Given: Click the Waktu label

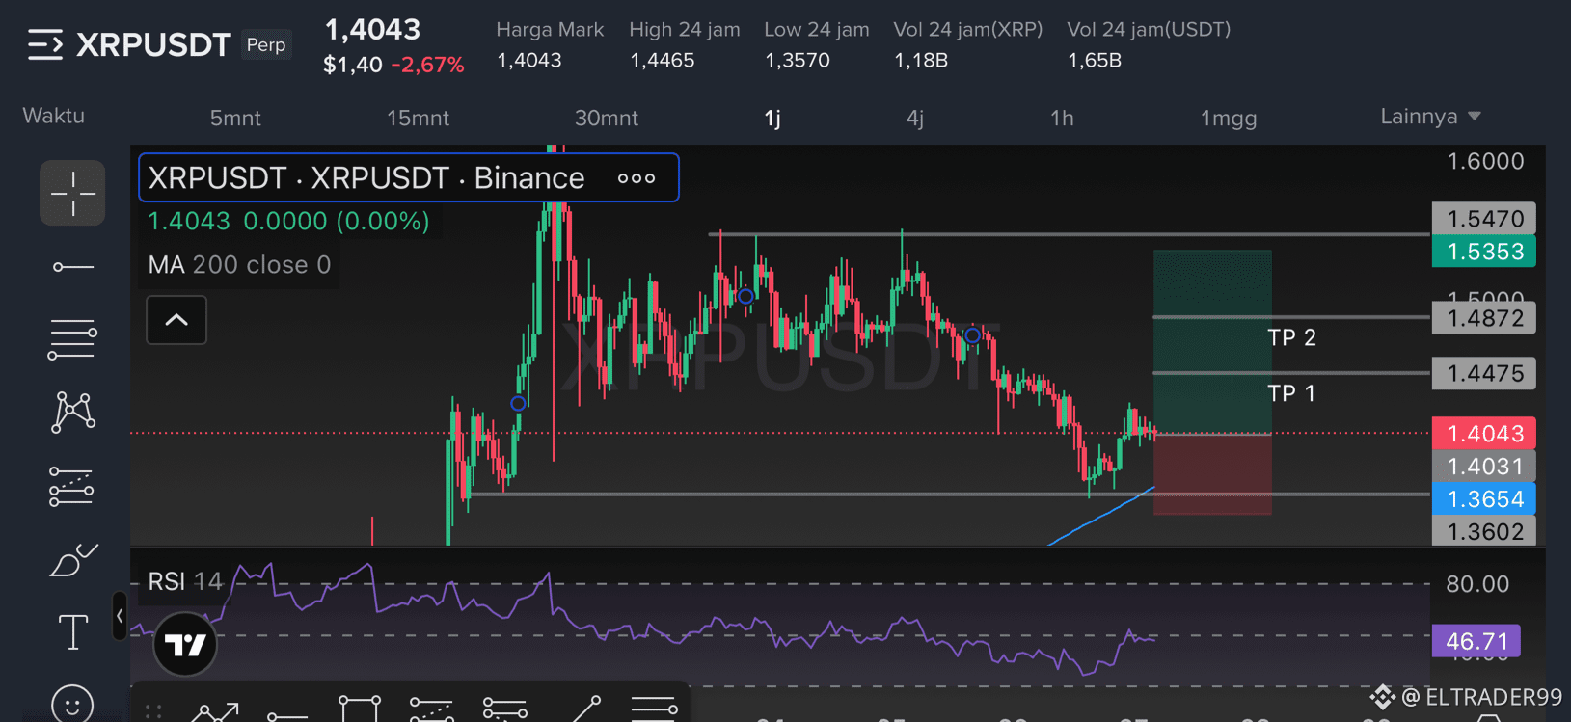Looking at the screenshot, I should [54, 116].
